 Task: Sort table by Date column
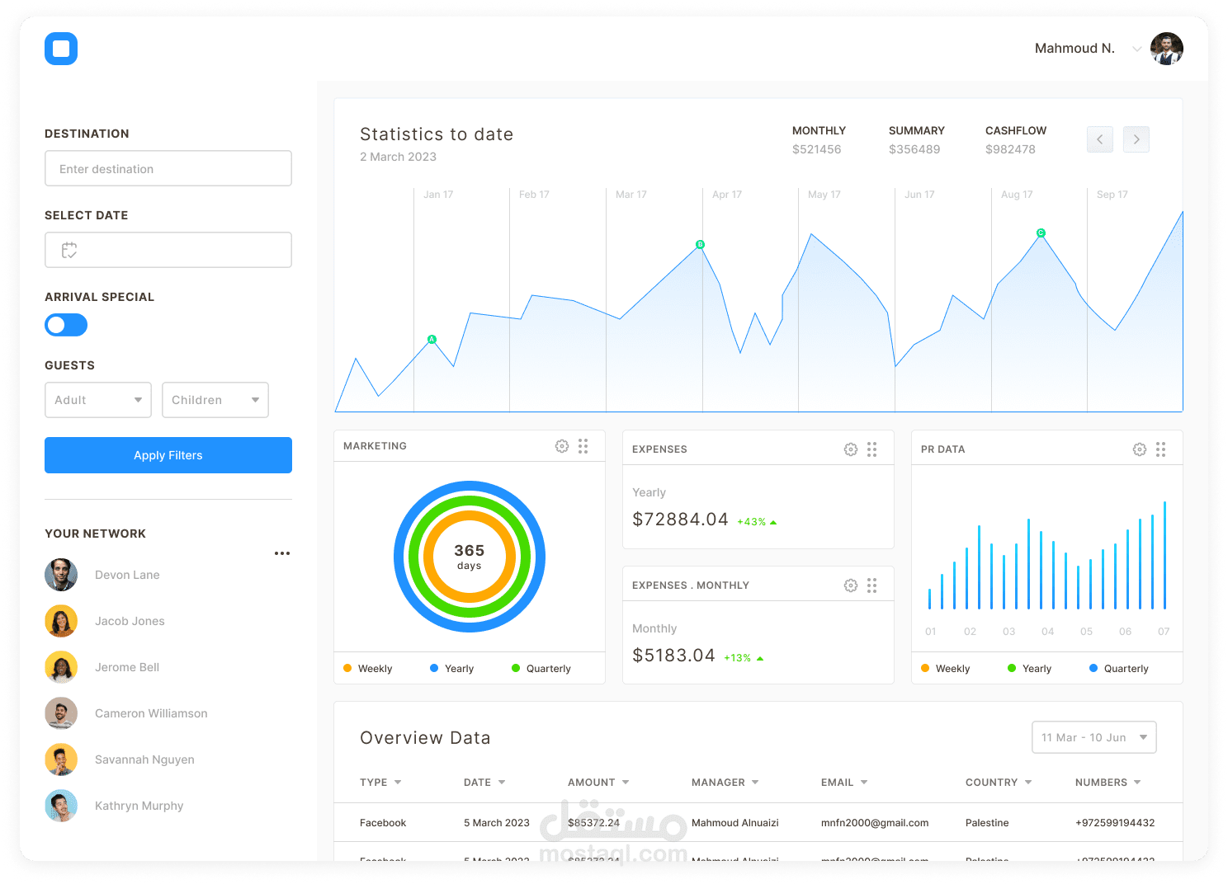pyautogui.click(x=484, y=783)
